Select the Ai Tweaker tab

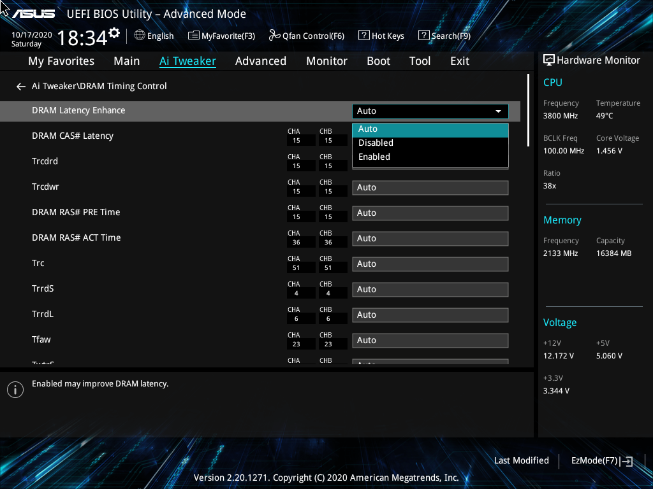pos(188,61)
